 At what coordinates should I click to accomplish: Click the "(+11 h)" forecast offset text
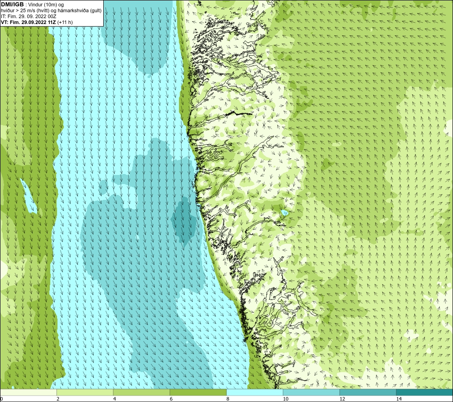point(65,22)
